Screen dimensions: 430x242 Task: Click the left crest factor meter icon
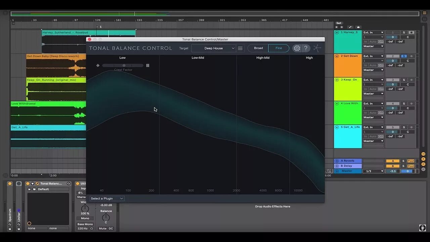98,66
